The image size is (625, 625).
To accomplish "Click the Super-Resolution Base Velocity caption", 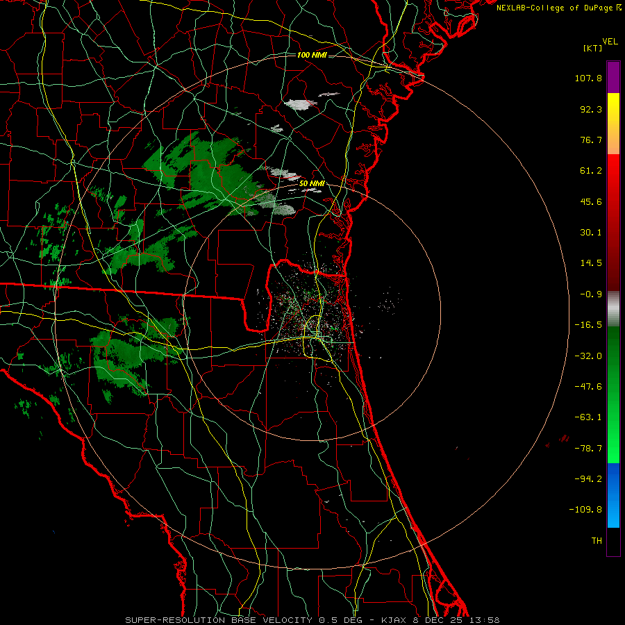I will (x=312, y=620).
